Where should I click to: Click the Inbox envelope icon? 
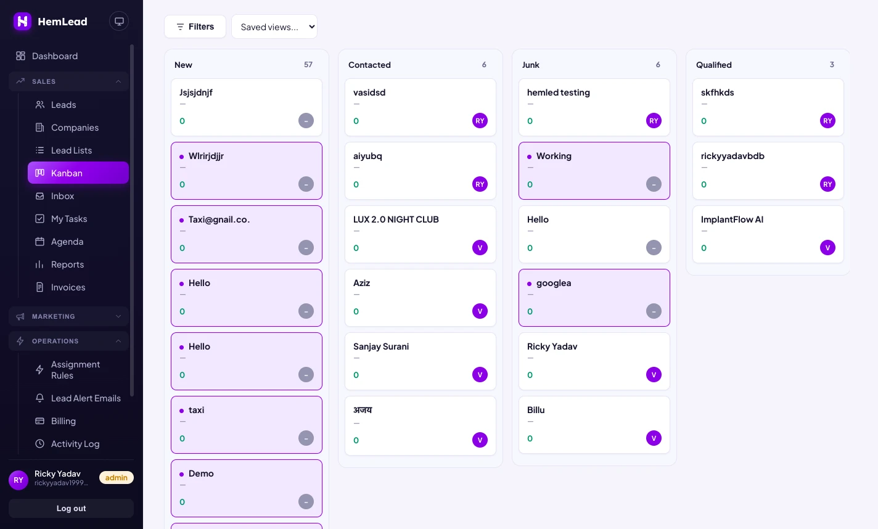39,196
